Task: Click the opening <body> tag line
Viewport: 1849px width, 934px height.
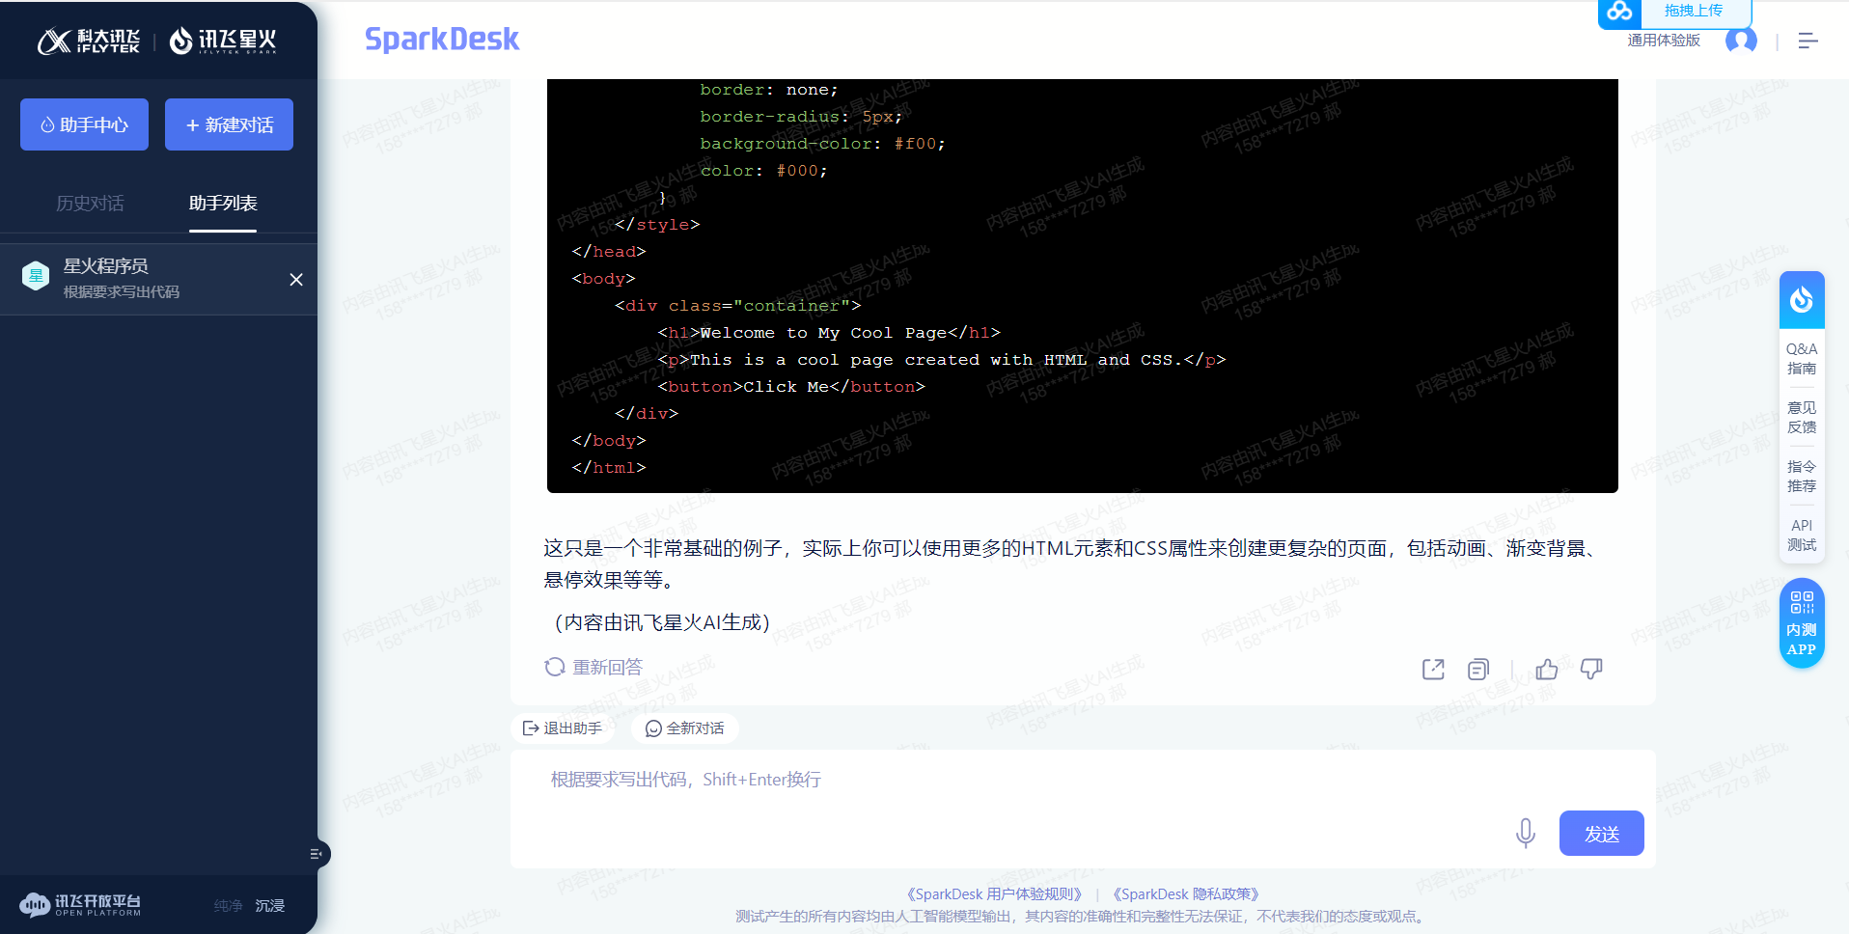Action: pyautogui.click(x=603, y=279)
